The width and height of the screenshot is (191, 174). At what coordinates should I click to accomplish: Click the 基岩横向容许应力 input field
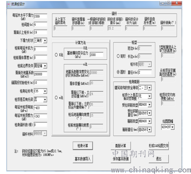click(97, 55)
